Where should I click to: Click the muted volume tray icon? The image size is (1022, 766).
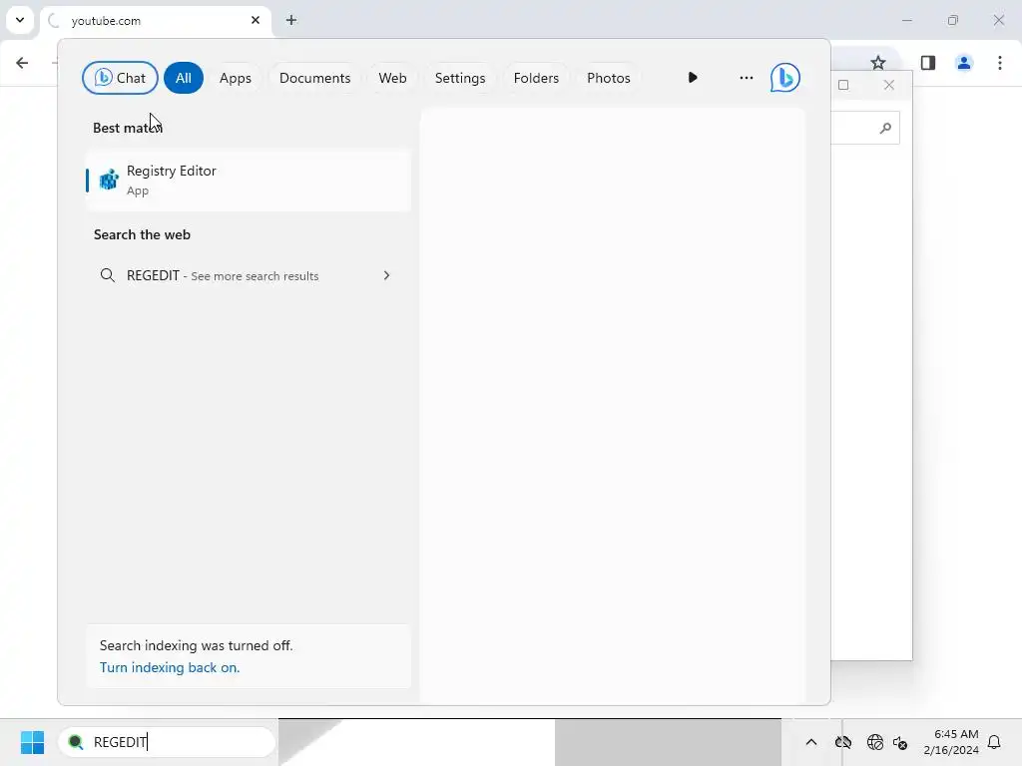(901, 742)
